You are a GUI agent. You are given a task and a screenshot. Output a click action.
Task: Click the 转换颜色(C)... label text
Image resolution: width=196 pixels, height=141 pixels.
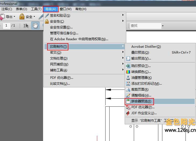(x=141, y=72)
